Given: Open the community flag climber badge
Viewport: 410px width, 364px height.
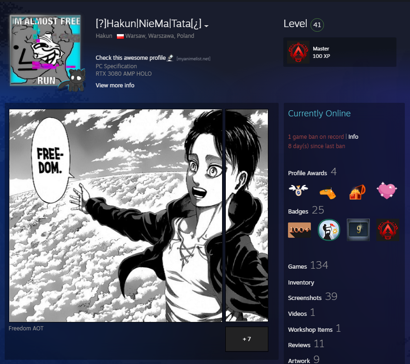Looking at the screenshot, I should pyautogui.click(x=329, y=230).
